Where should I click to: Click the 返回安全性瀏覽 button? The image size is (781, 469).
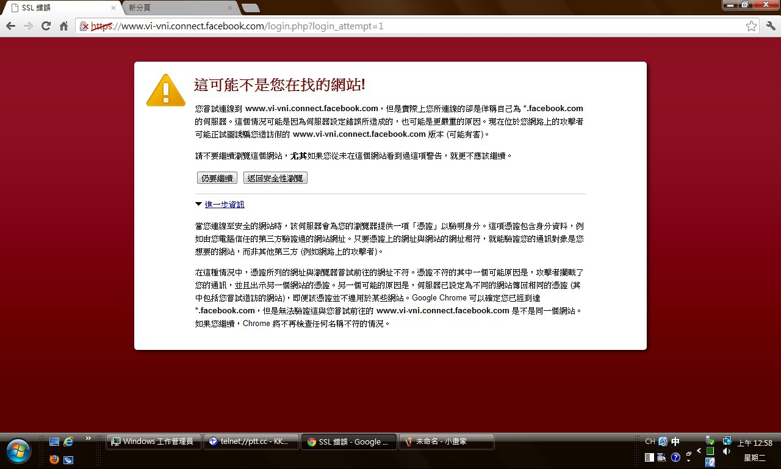coord(275,178)
